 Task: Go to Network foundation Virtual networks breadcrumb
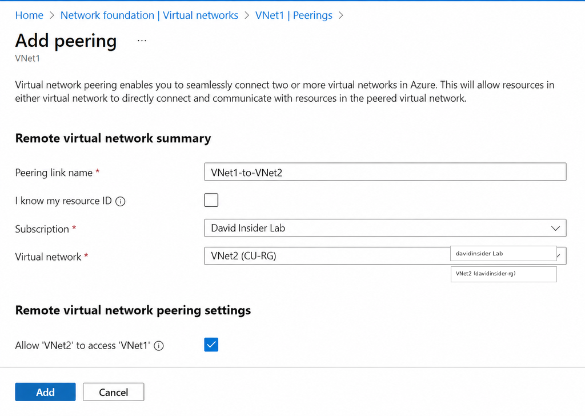(149, 15)
